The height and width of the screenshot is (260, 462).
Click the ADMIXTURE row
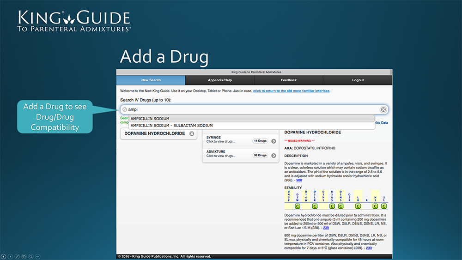[240, 155]
